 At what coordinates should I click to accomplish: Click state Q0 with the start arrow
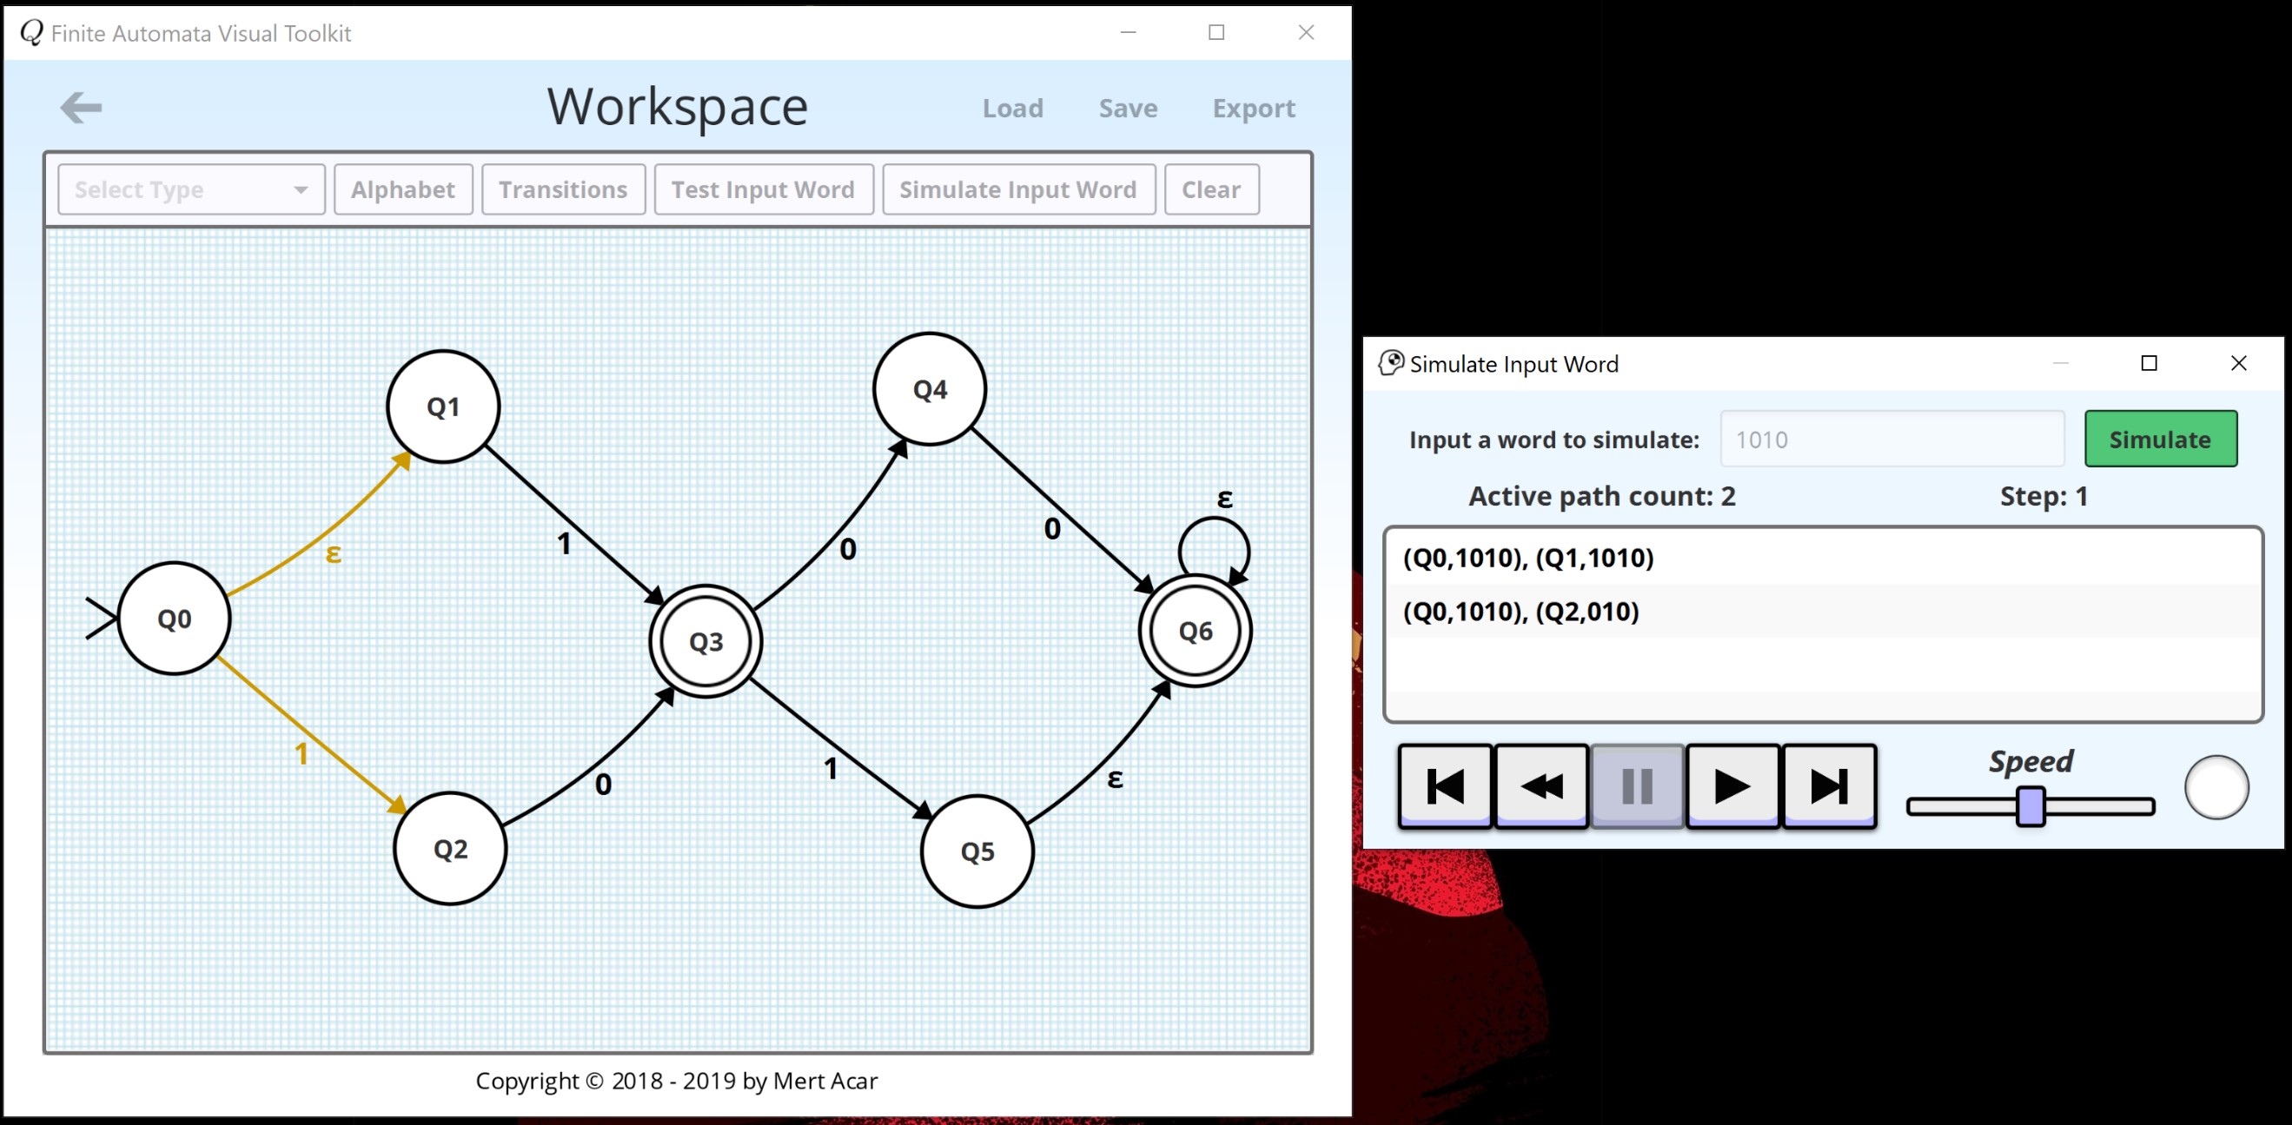click(175, 619)
